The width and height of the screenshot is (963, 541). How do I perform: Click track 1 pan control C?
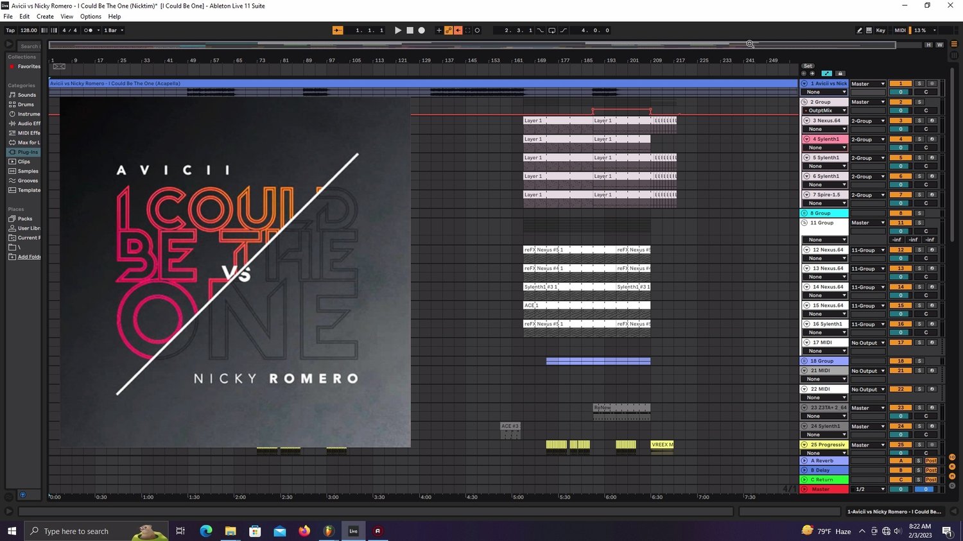pyautogui.click(x=926, y=92)
